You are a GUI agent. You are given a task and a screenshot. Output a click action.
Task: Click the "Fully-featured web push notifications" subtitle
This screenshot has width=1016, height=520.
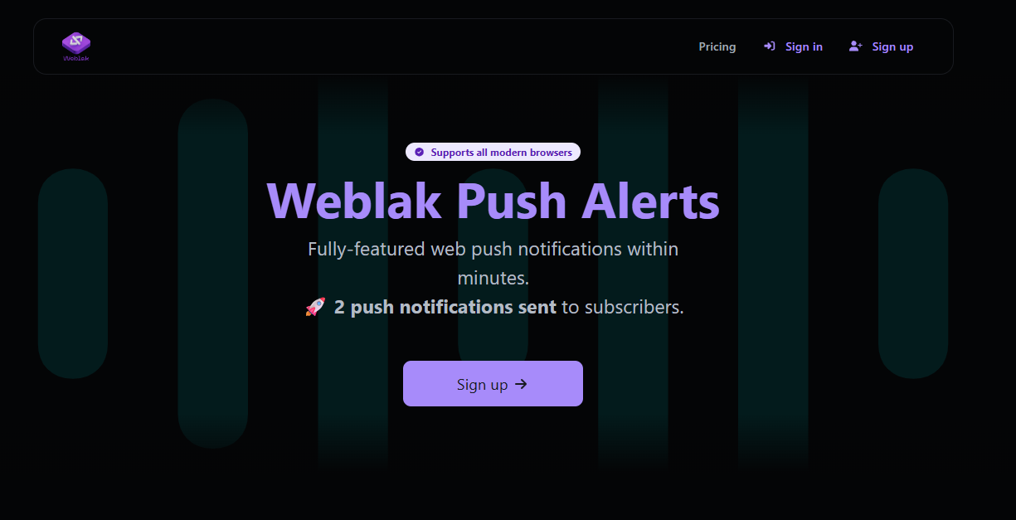[493, 249]
